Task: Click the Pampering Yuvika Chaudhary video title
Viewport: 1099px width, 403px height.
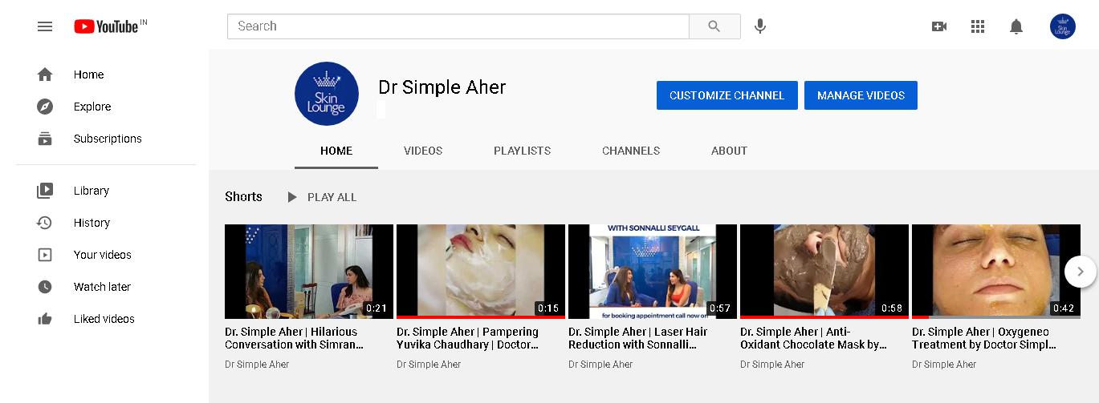Action: click(468, 338)
